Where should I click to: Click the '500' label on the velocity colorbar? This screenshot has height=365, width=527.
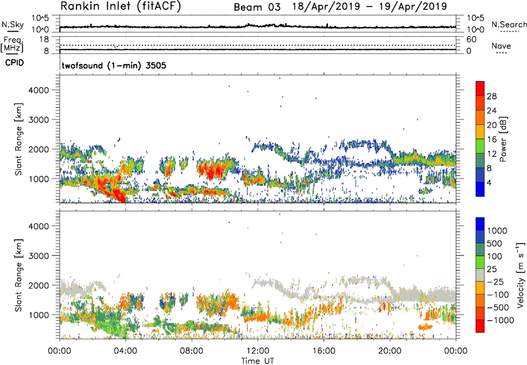(495, 244)
